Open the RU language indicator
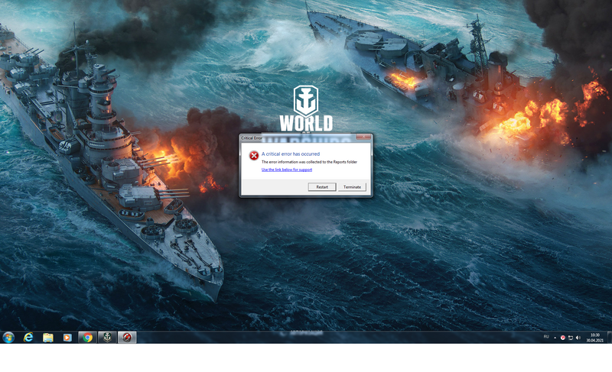612x372 pixels. tap(546, 337)
